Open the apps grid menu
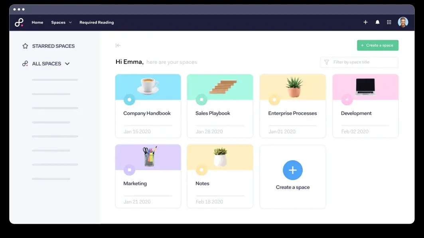Image resolution: width=424 pixels, height=238 pixels. pos(389,22)
